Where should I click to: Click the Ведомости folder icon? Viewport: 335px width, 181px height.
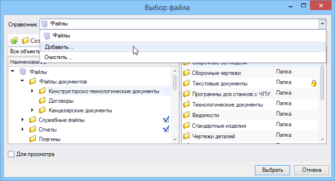point(187,115)
